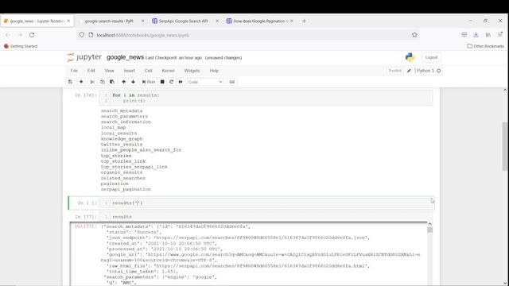Open the browser downloads icon

coord(476,35)
